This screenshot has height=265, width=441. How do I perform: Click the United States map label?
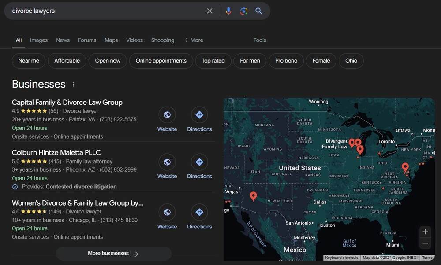point(300,168)
